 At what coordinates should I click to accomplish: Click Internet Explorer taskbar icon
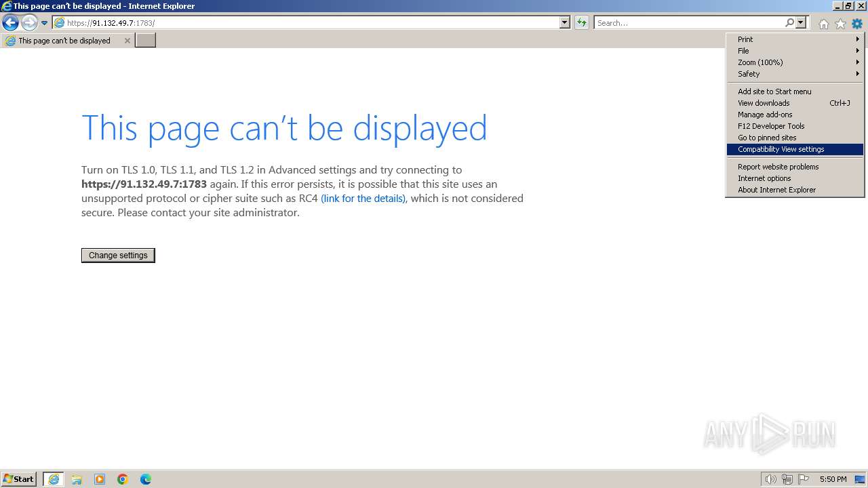click(x=54, y=479)
